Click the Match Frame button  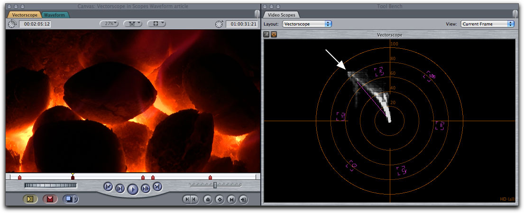coord(243,199)
